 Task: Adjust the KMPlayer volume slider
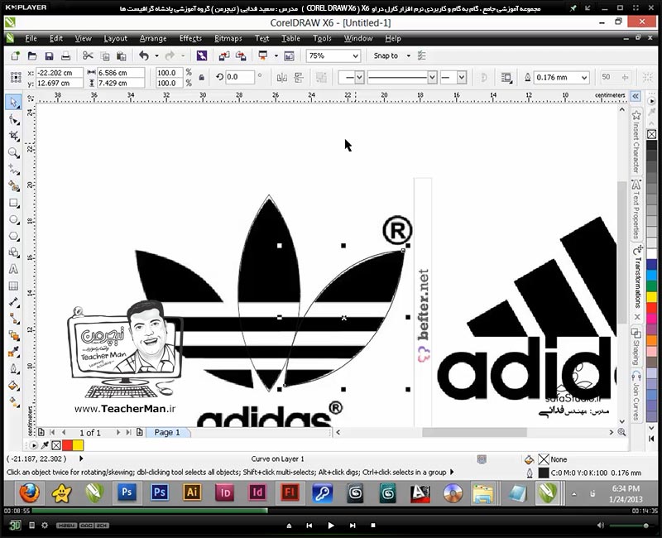[630, 526]
